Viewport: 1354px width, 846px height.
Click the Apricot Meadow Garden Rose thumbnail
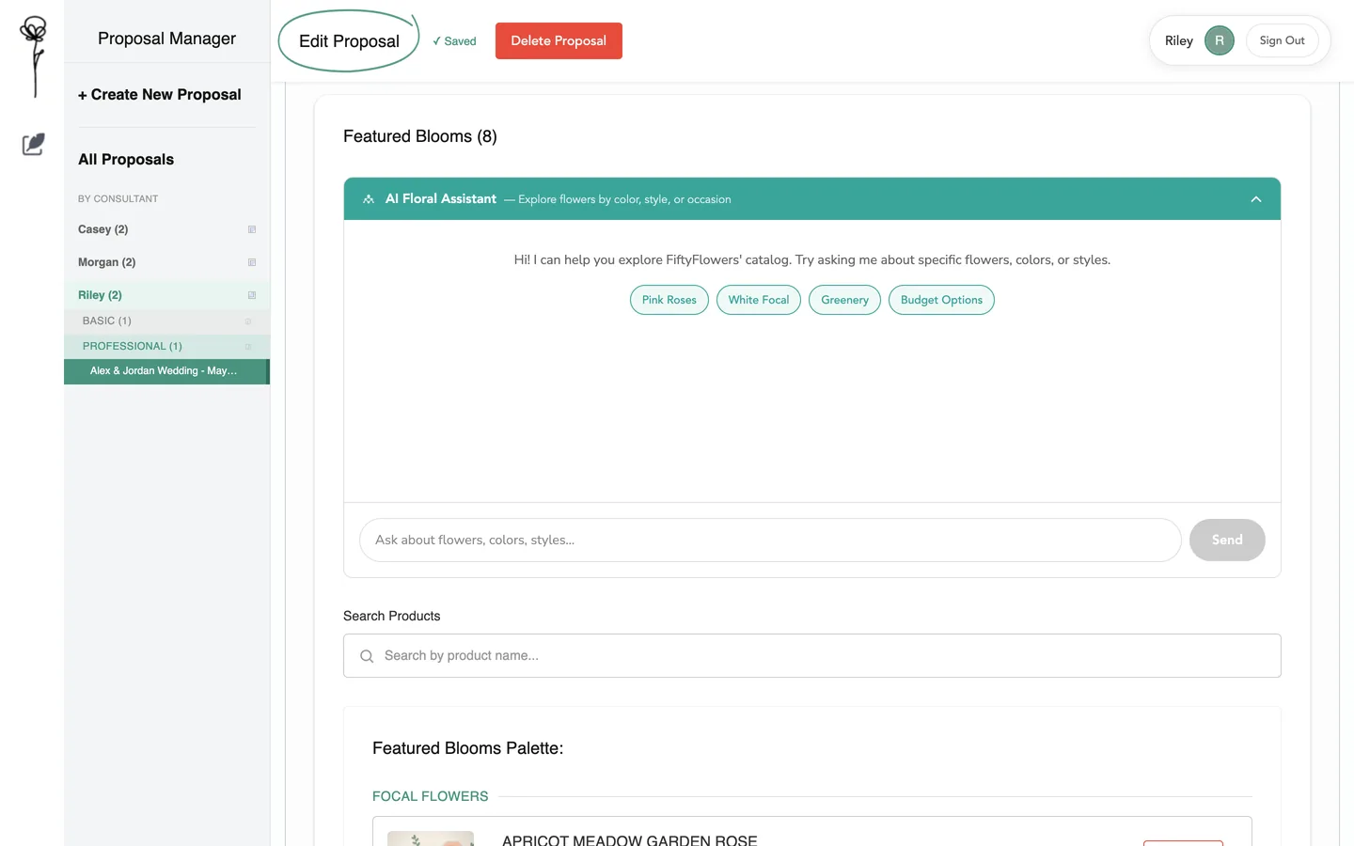click(431, 838)
